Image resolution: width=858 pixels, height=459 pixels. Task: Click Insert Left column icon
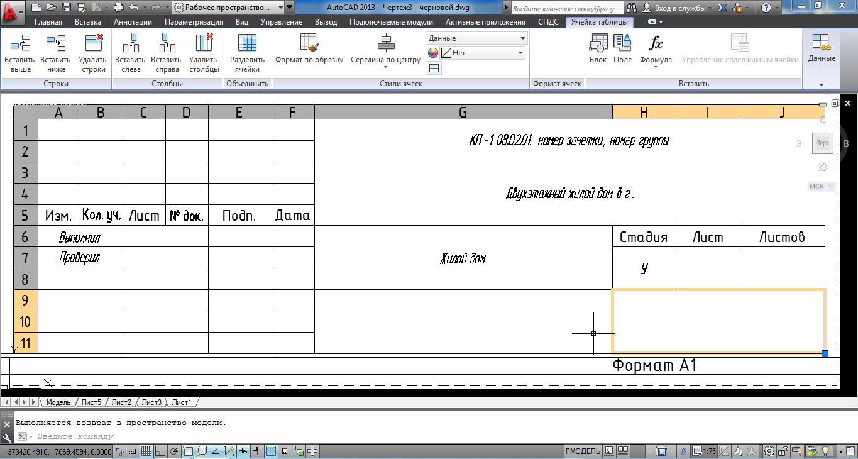[130, 43]
